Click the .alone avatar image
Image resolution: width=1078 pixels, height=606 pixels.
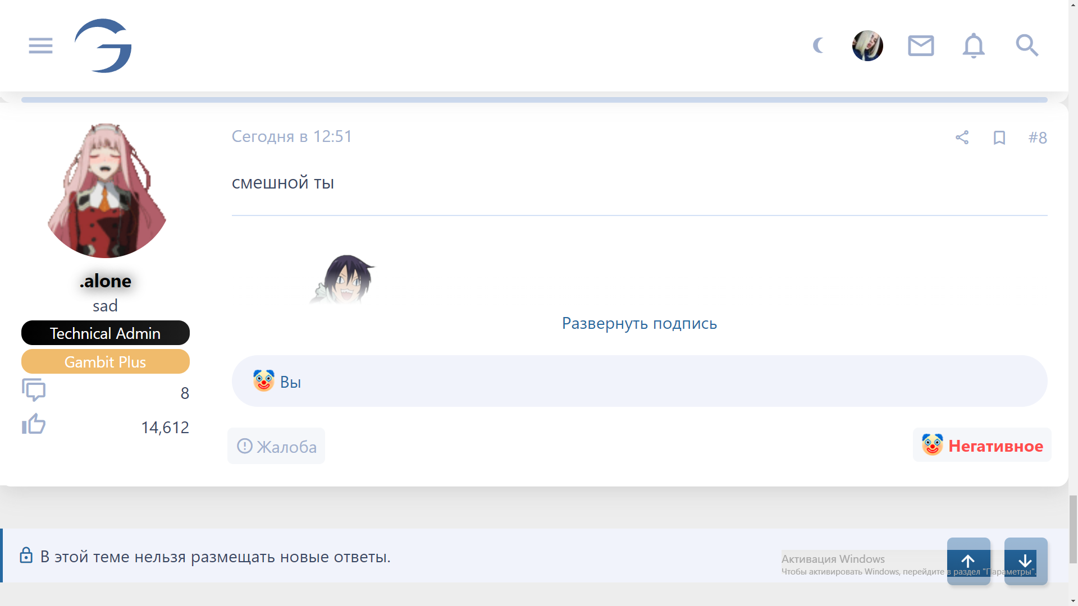coord(106,191)
